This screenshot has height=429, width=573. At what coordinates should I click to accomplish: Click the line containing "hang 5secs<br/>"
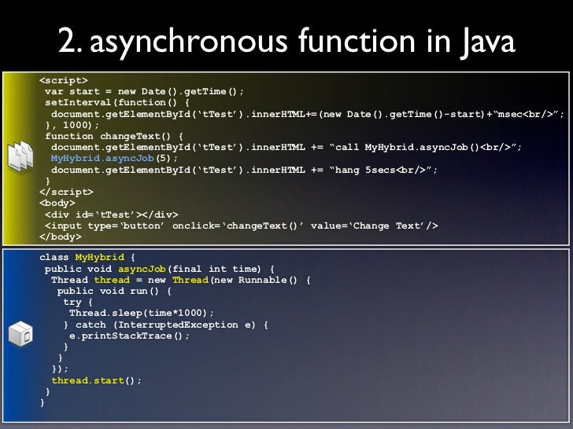click(244, 170)
